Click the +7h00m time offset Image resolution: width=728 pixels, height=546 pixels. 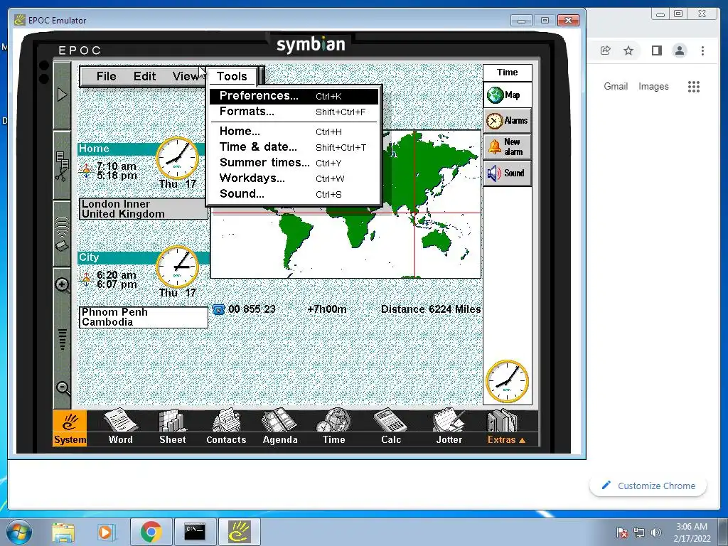pos(327,309)
